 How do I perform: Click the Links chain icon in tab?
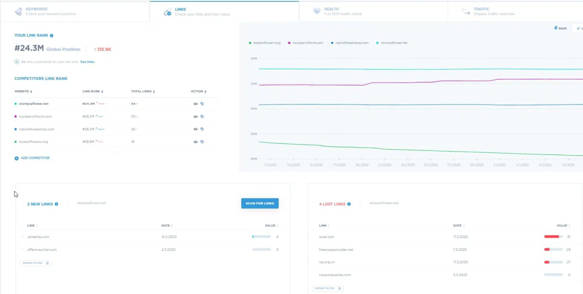tap(167, 12)
